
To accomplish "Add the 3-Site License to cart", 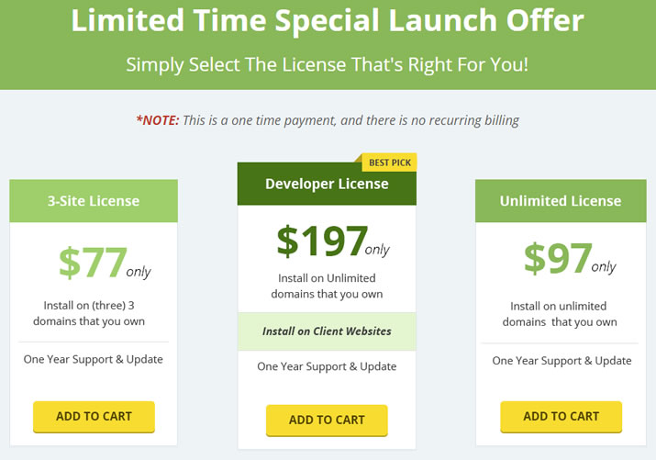I will [x=94, y=417].
